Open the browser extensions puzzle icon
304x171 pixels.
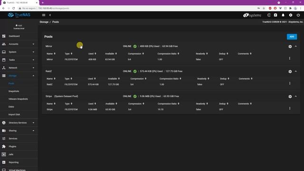[x=290, y=9]
